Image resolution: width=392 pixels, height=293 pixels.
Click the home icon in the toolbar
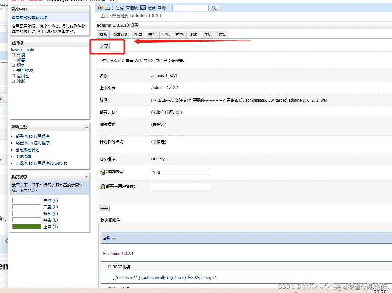(x=100, y=7)
